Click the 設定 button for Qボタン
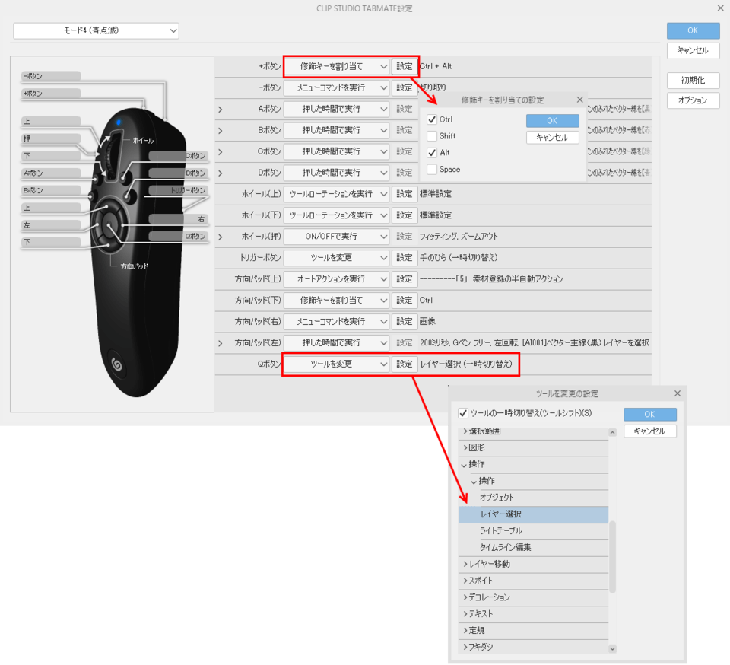 [x=404, y=364]
